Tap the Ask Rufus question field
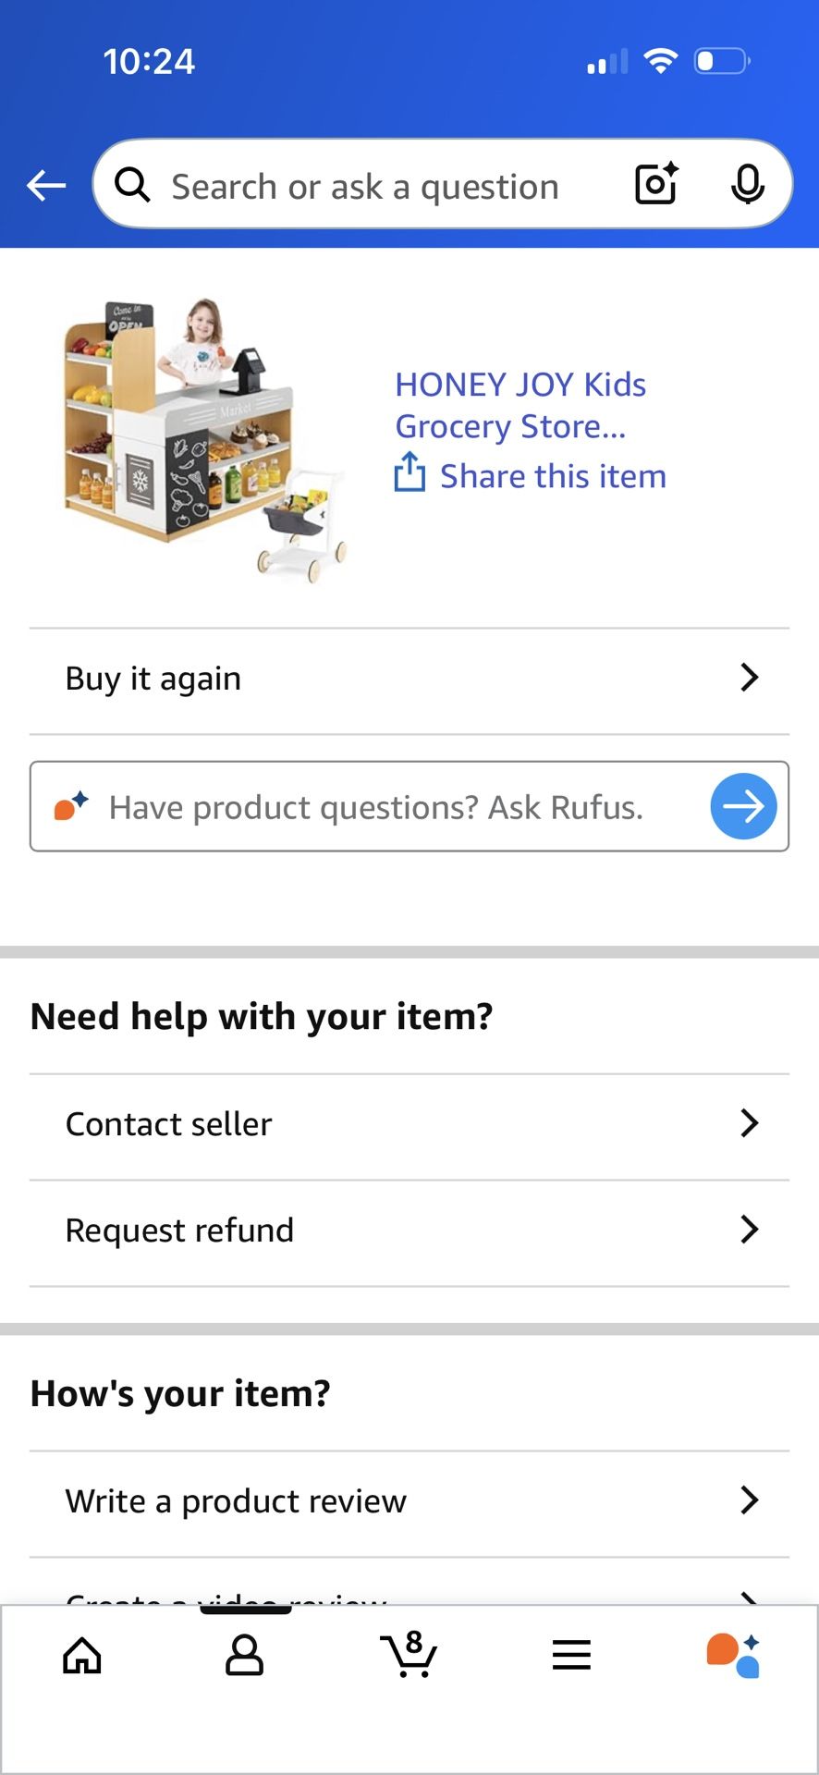Screen dimensions: 819x1775 (375, 807)
